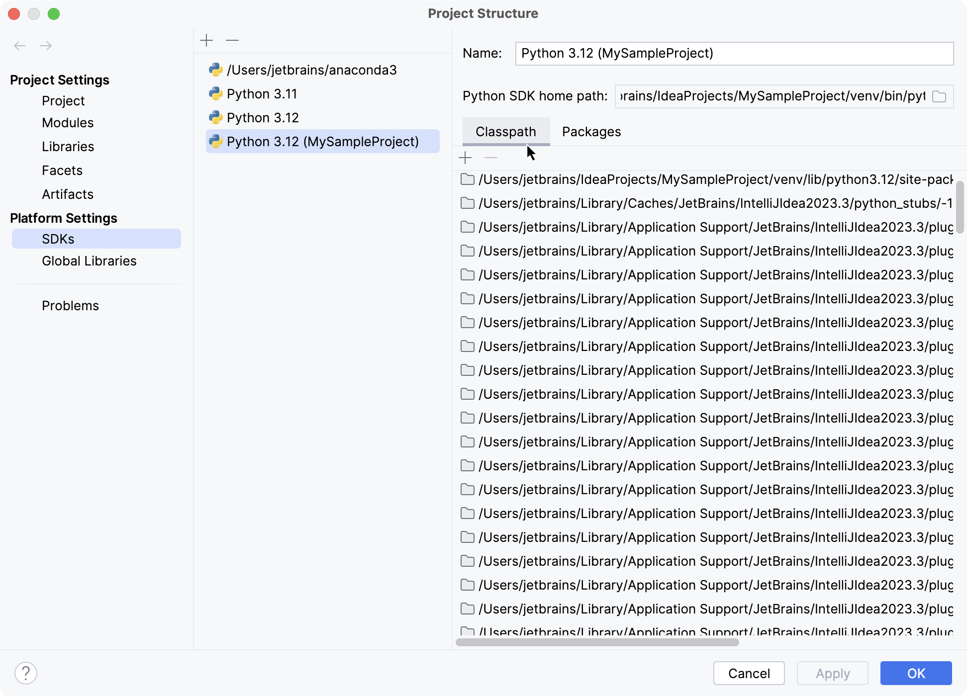The width and height of the screenshot is (967, 696).
Task: Add a new SDK with the plus icon
Action: click(x=207, y=40)
